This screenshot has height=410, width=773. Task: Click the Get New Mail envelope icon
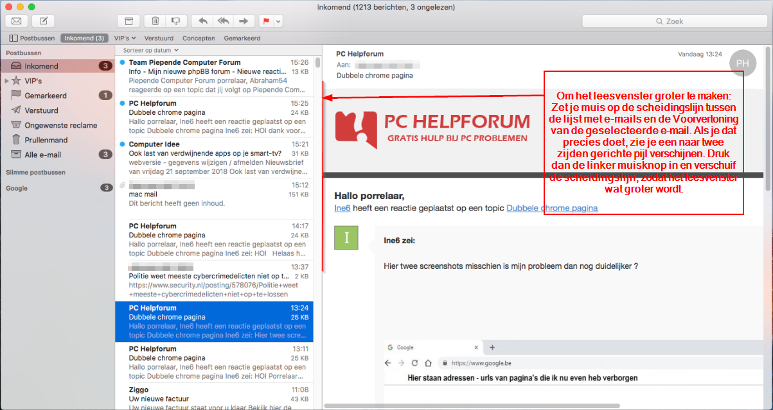pyautogui.click(x=16, y=21)
